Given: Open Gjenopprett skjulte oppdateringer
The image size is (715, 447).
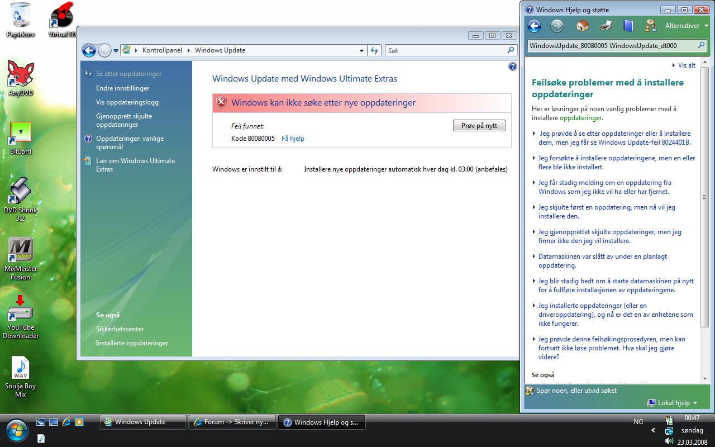Looking at the screenshot, I should (x=124, y=121).
